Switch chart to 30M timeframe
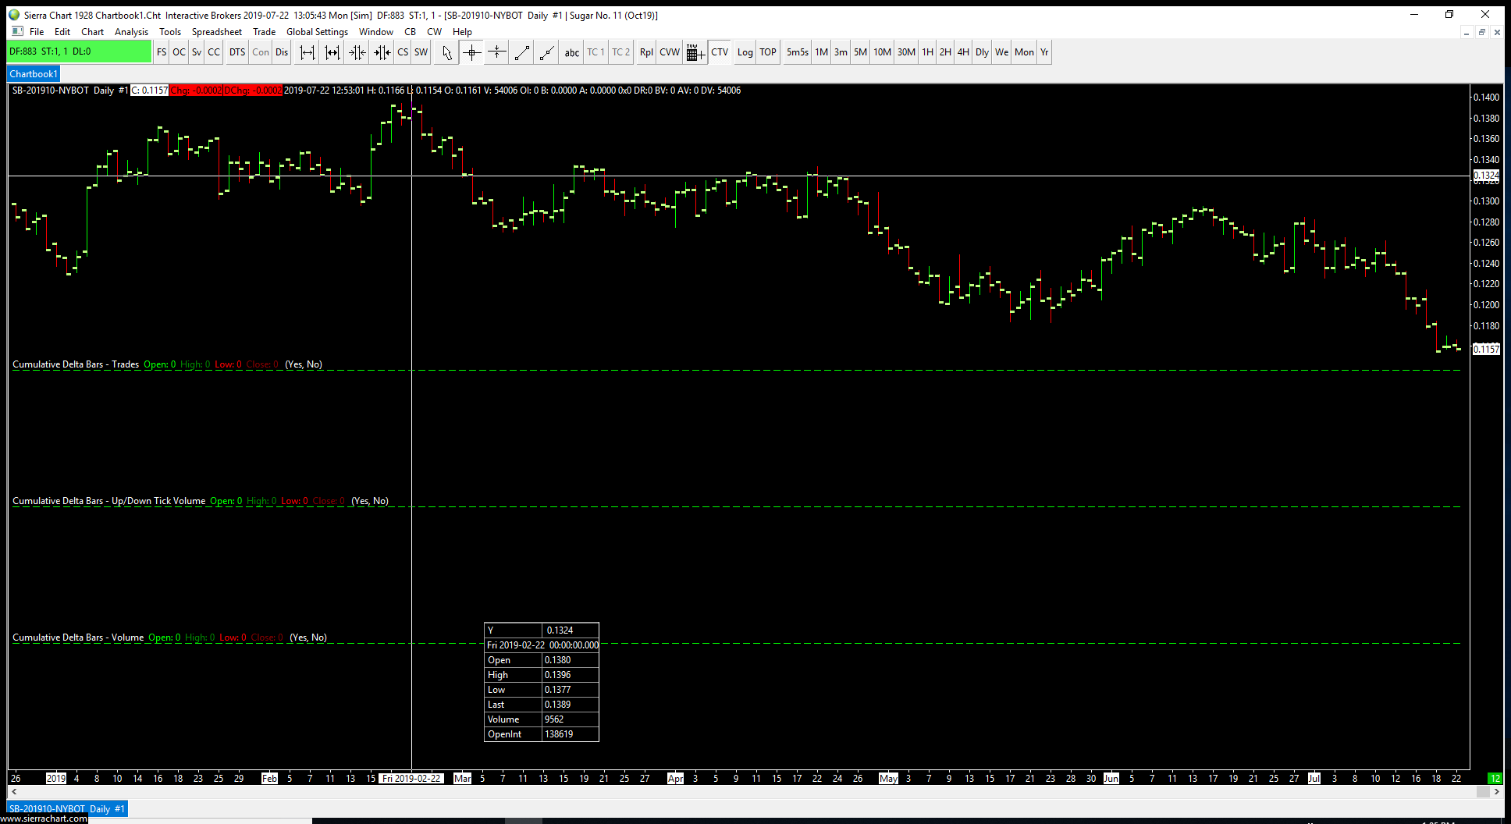Viewport: 1511px width, 824px height. coord(906,52)
